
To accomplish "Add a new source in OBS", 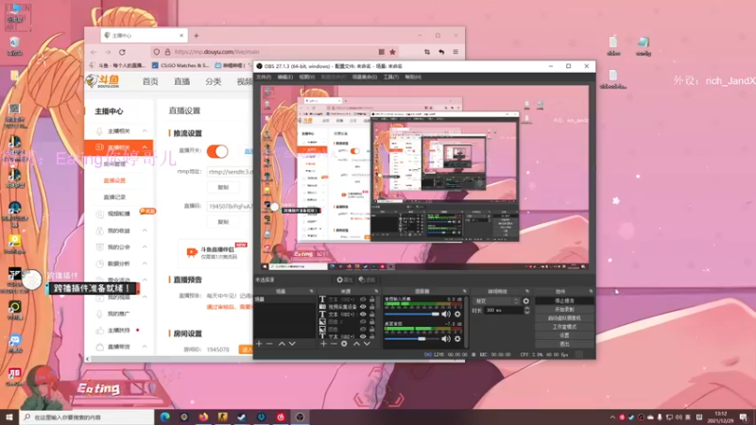I will click(323, 344).
